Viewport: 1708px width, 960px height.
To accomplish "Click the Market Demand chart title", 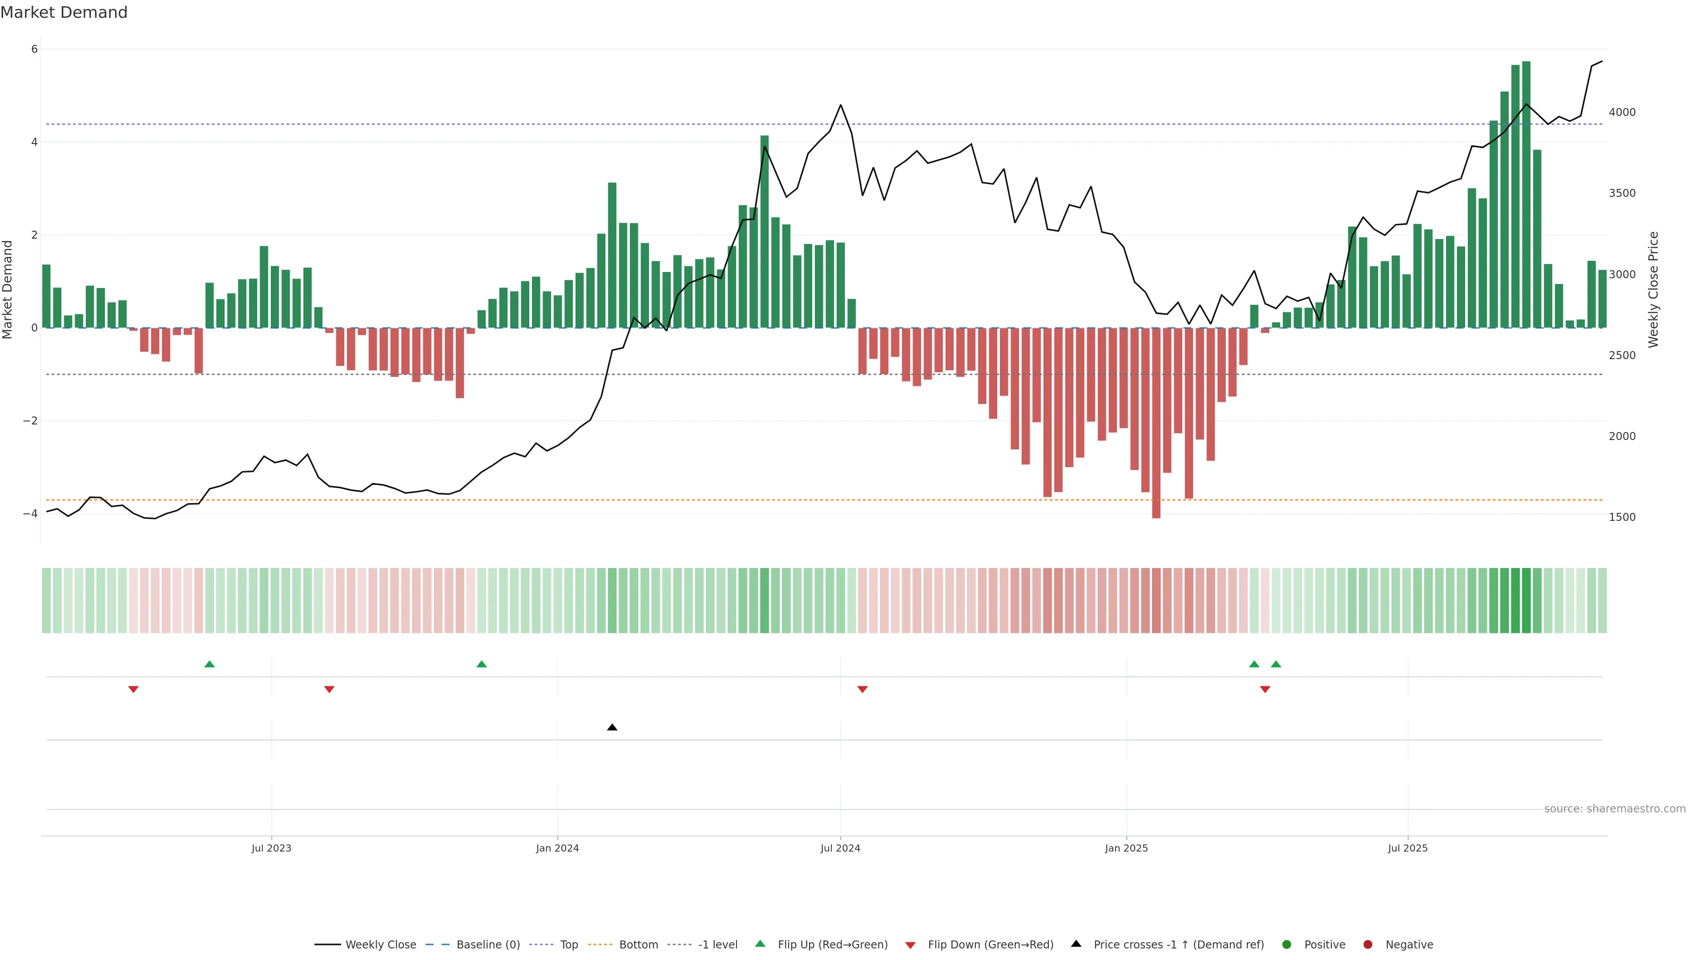I will pos(64,12).
